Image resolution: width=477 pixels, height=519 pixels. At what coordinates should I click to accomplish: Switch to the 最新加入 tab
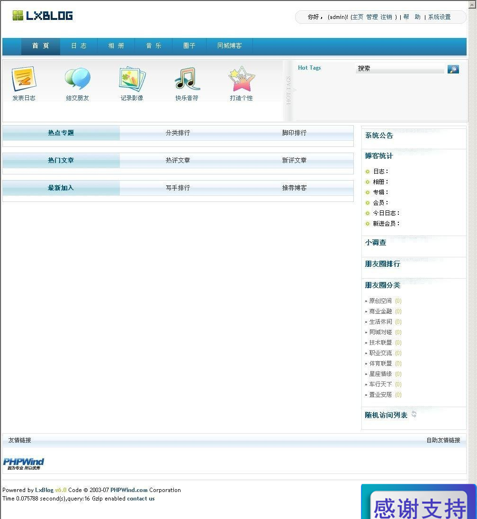point(61,188)
